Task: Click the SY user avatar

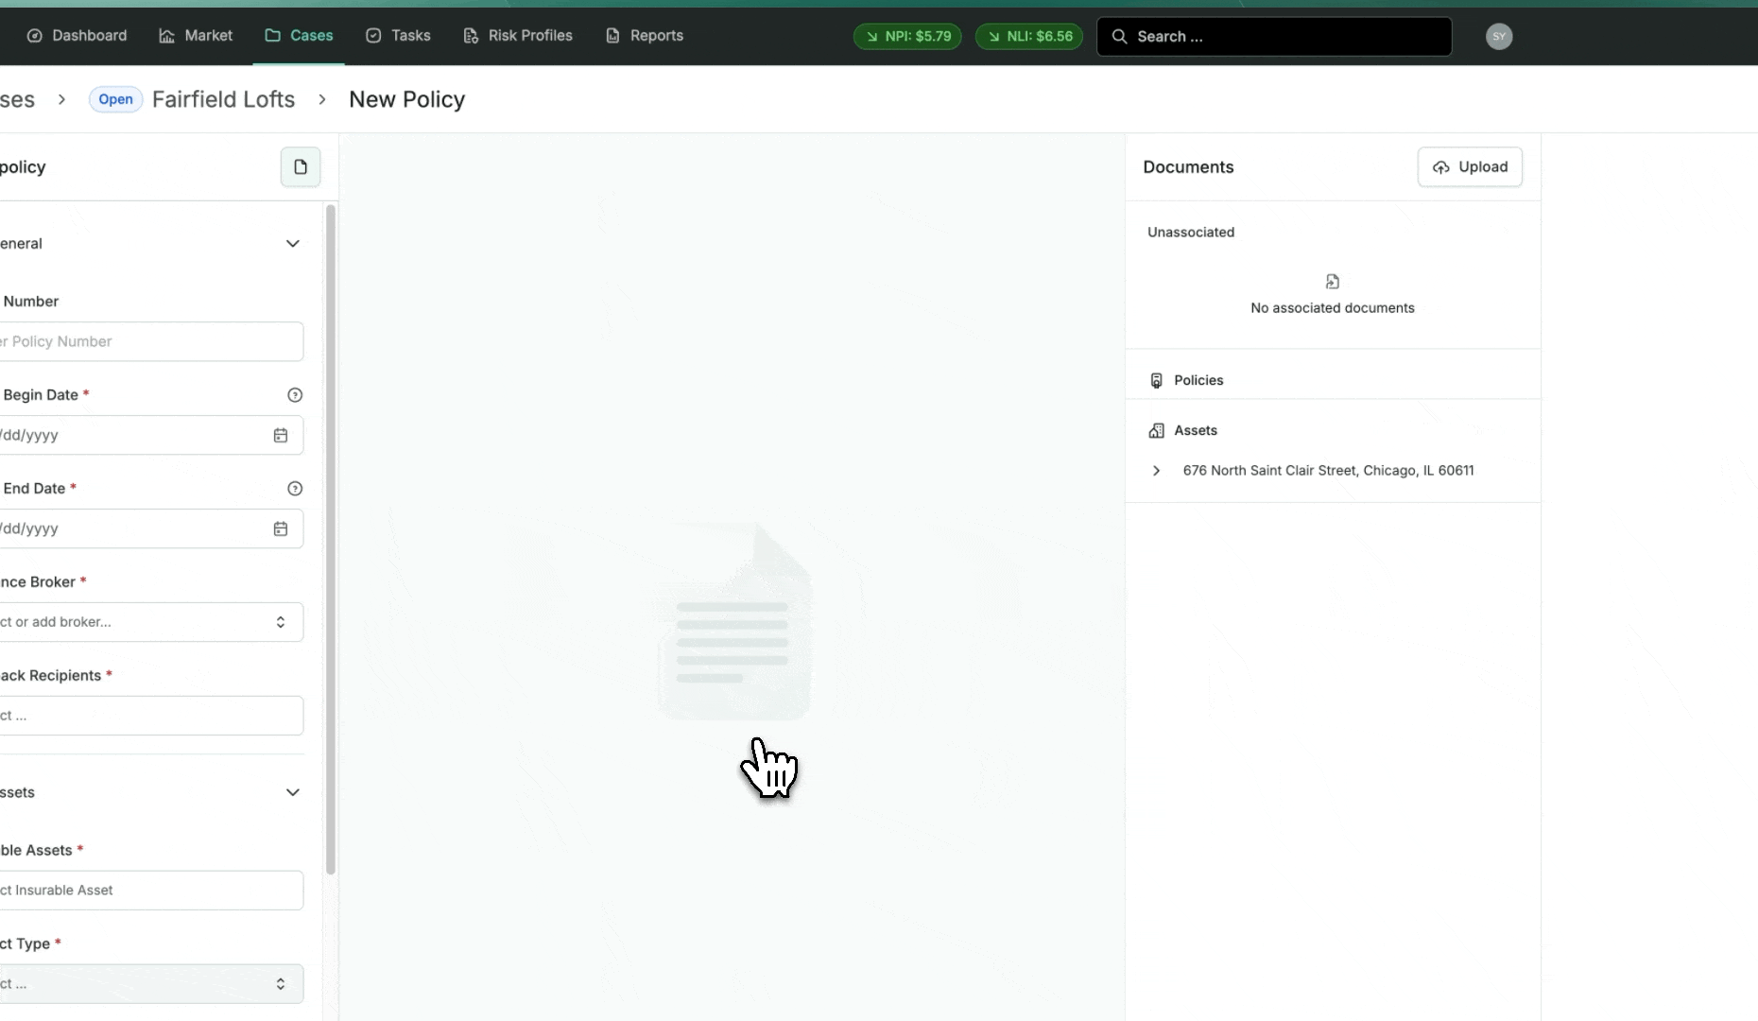Action: coord(1498,37)
